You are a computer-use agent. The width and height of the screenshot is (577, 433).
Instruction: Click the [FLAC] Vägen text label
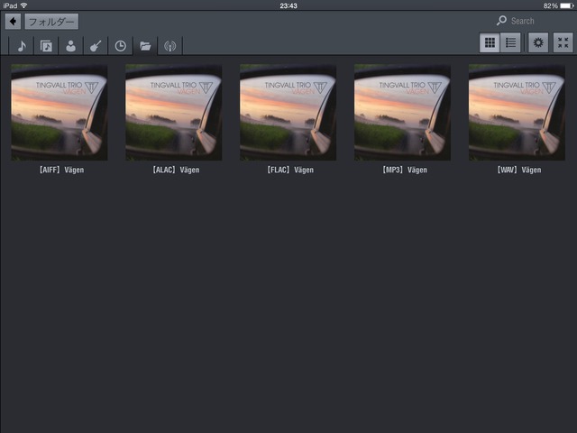click(x=288, y=170)
